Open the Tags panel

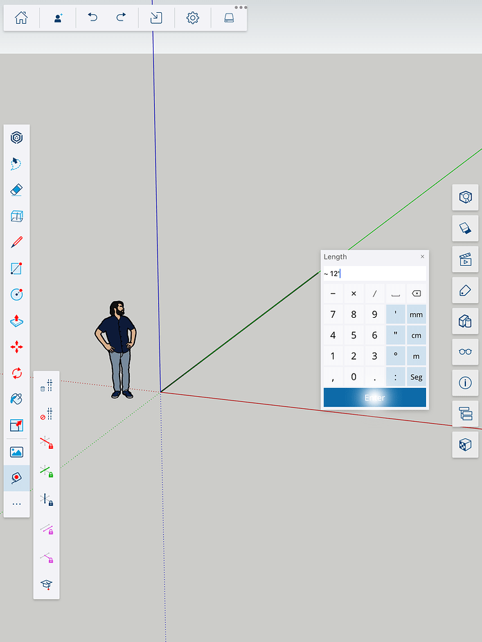point(465,290)
